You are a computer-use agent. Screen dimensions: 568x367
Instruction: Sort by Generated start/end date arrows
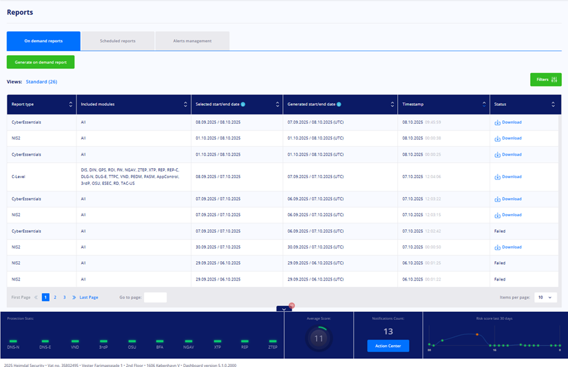[393, 104]
